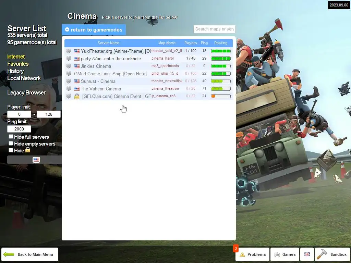Select party /v/an: enter the cuckhole server
351x263 pixels.
111,59
